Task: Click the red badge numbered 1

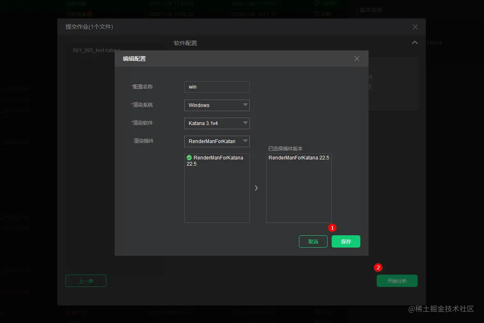Action: tap(332, 227)
